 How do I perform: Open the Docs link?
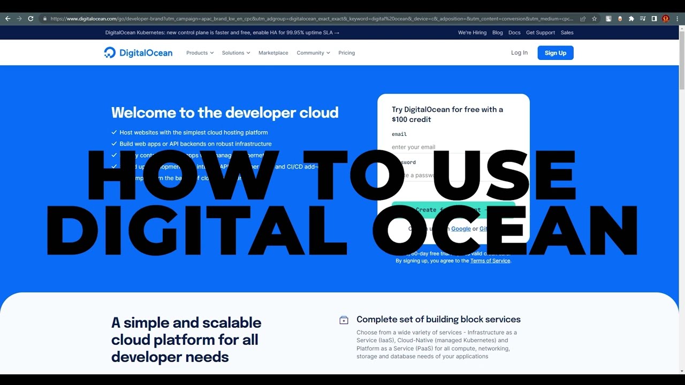coord(514,33)
